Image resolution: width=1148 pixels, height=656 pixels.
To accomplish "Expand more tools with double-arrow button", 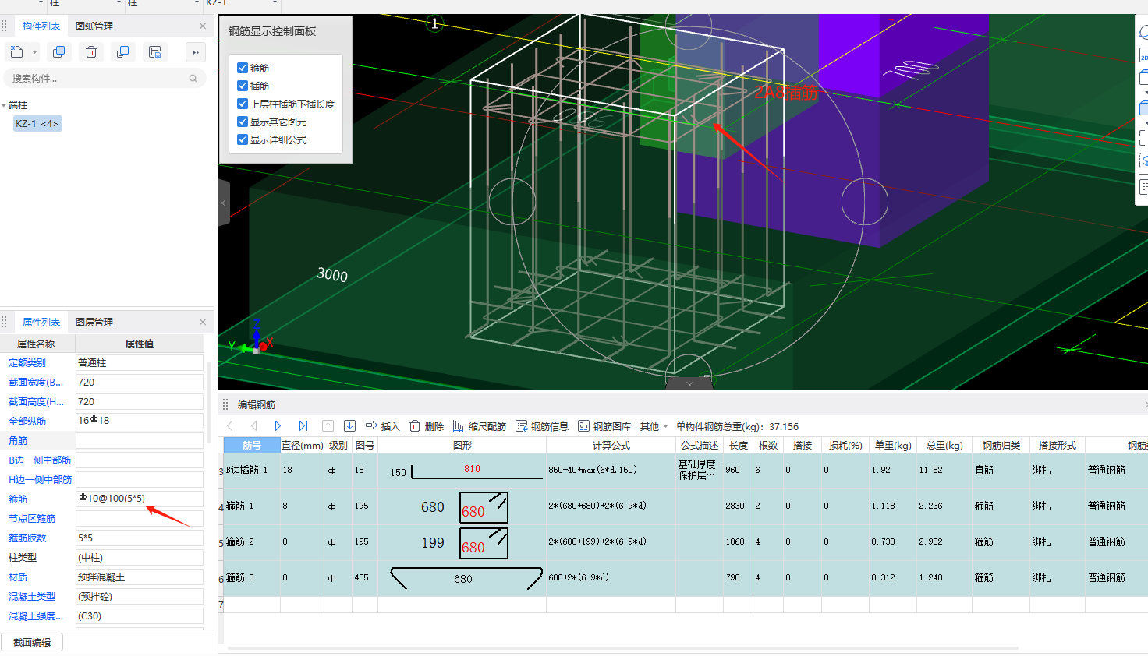I will [x=196, y=52].
